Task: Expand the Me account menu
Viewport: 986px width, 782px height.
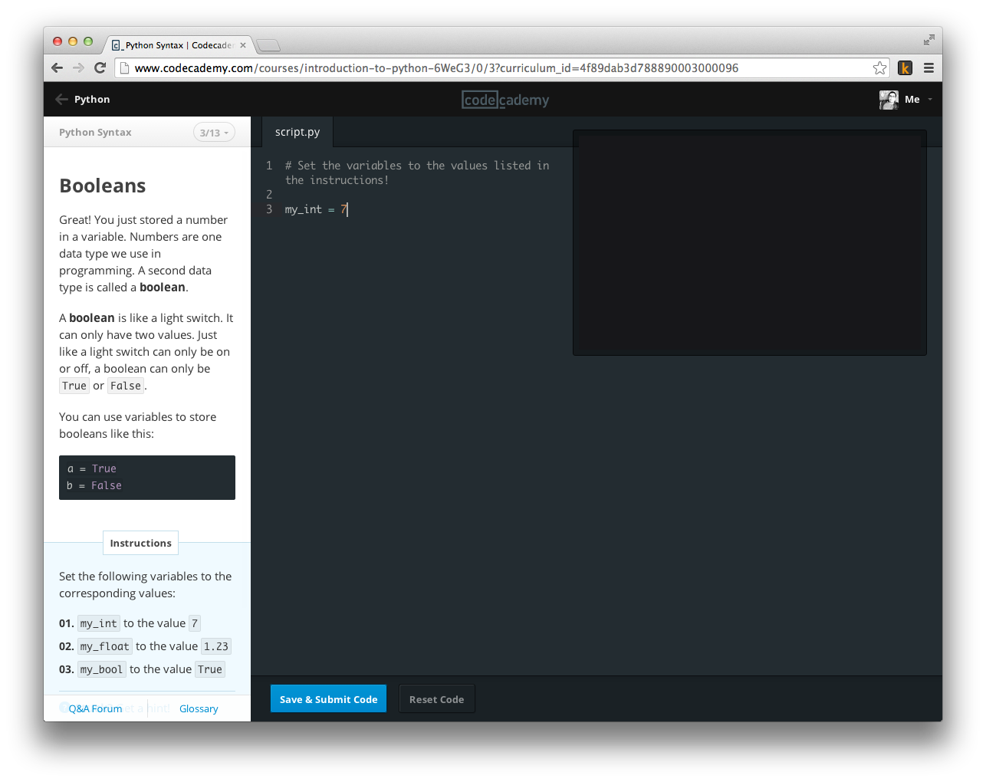Action: [x=919, y=100]
